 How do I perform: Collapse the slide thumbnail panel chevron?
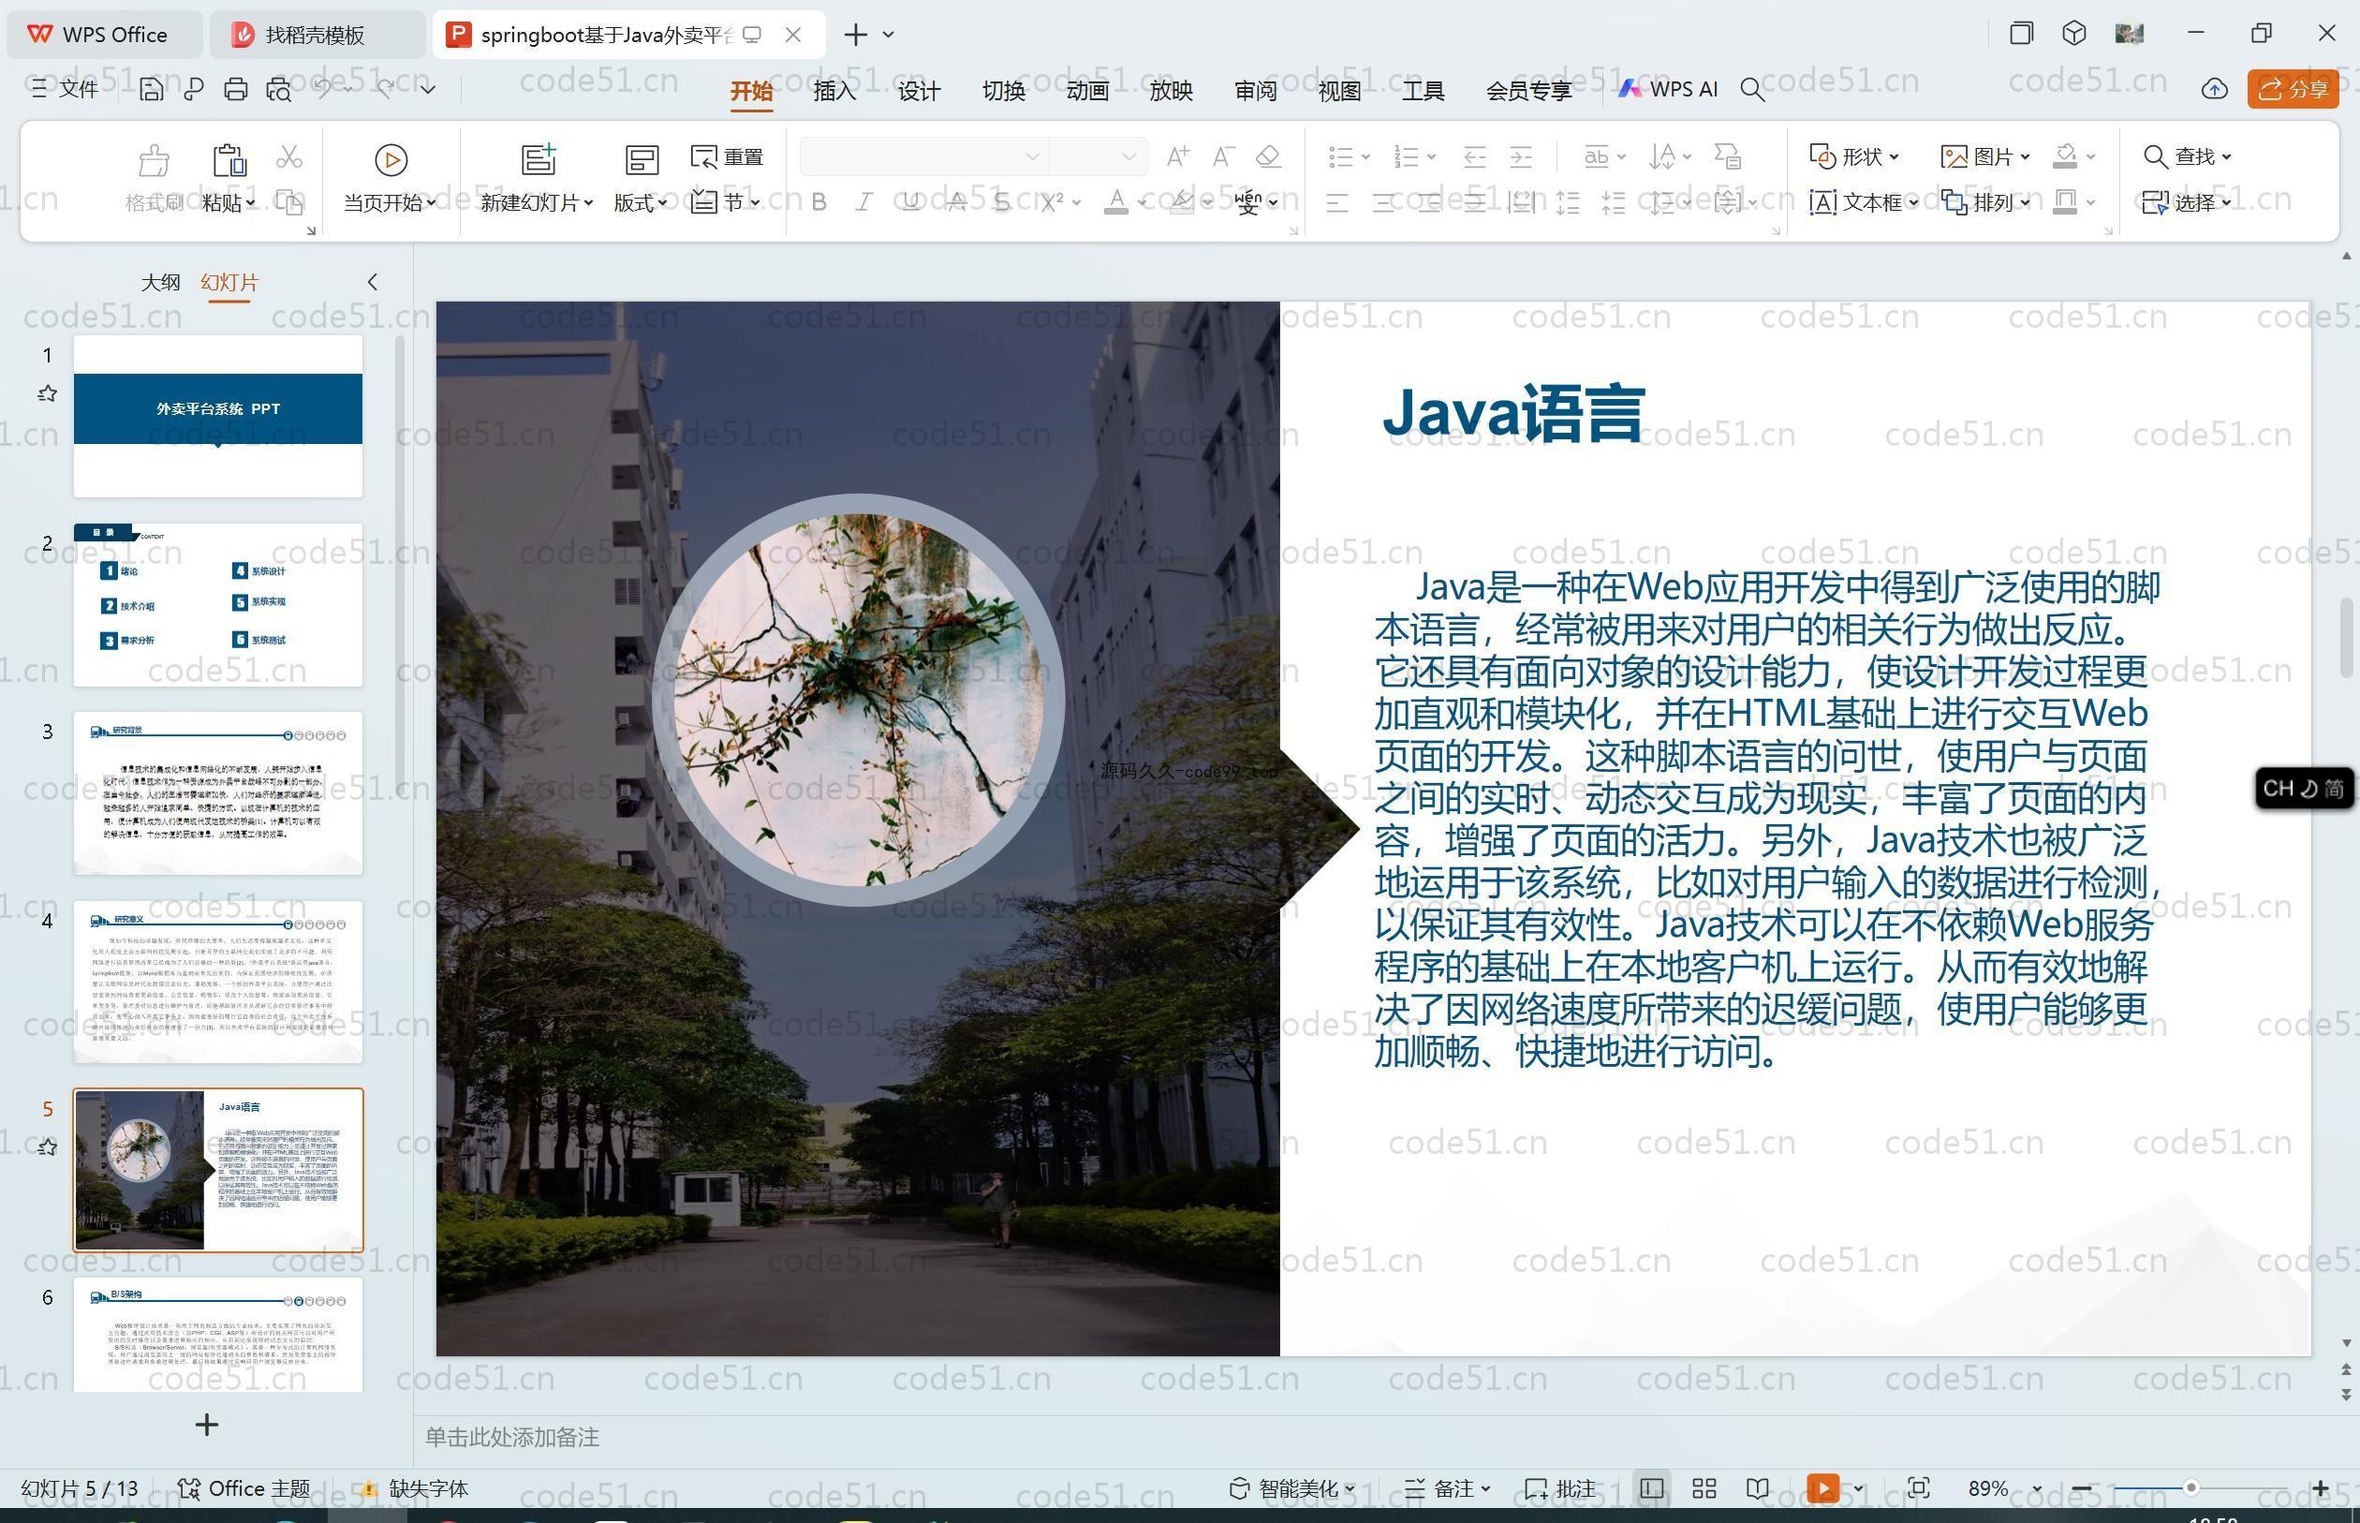[372, 282]
